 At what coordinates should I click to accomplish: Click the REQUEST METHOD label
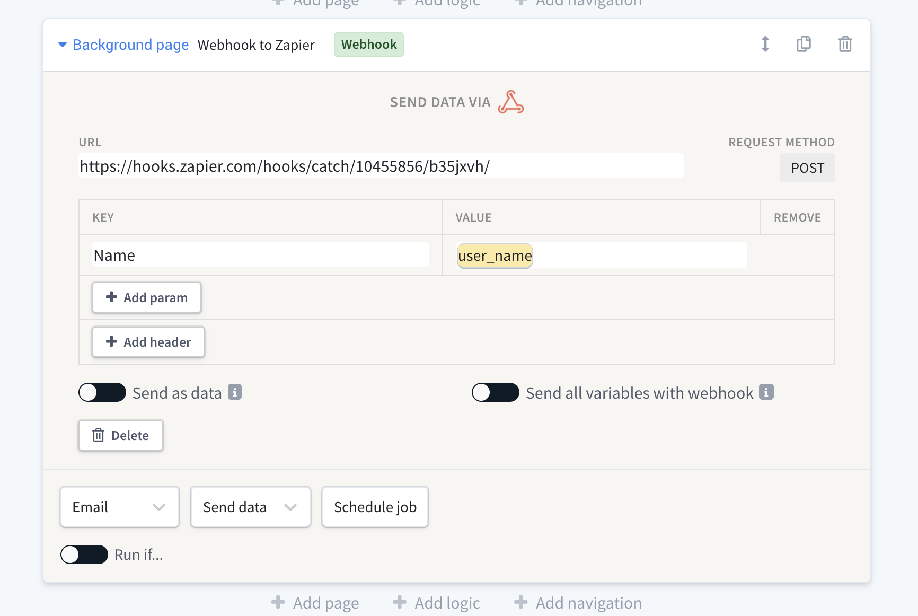(782, 142)
